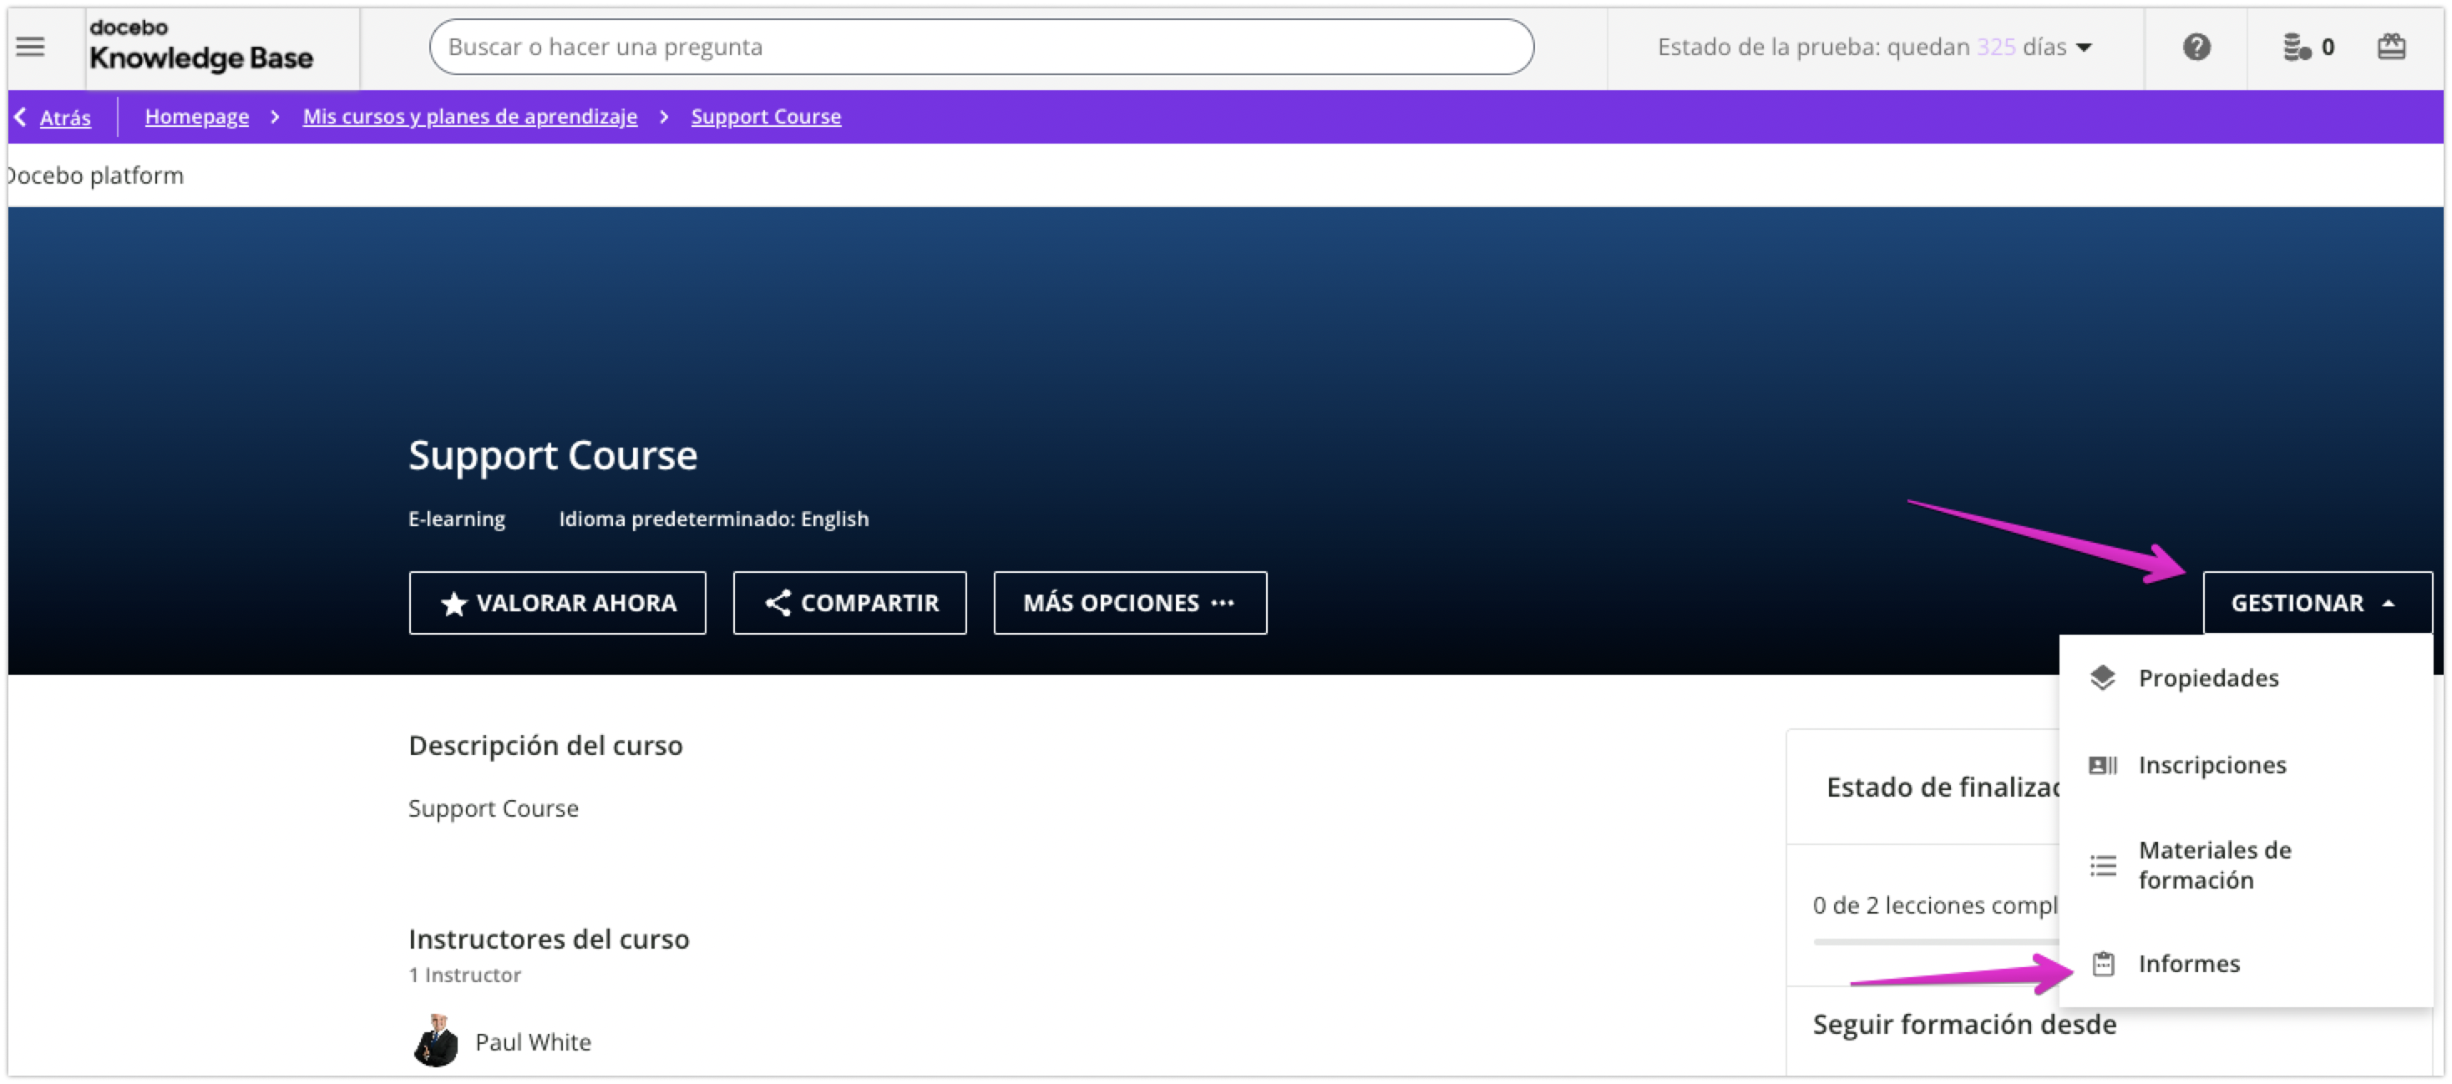Collapse the GESTIONAR dropdown

tap(2316, 604)
